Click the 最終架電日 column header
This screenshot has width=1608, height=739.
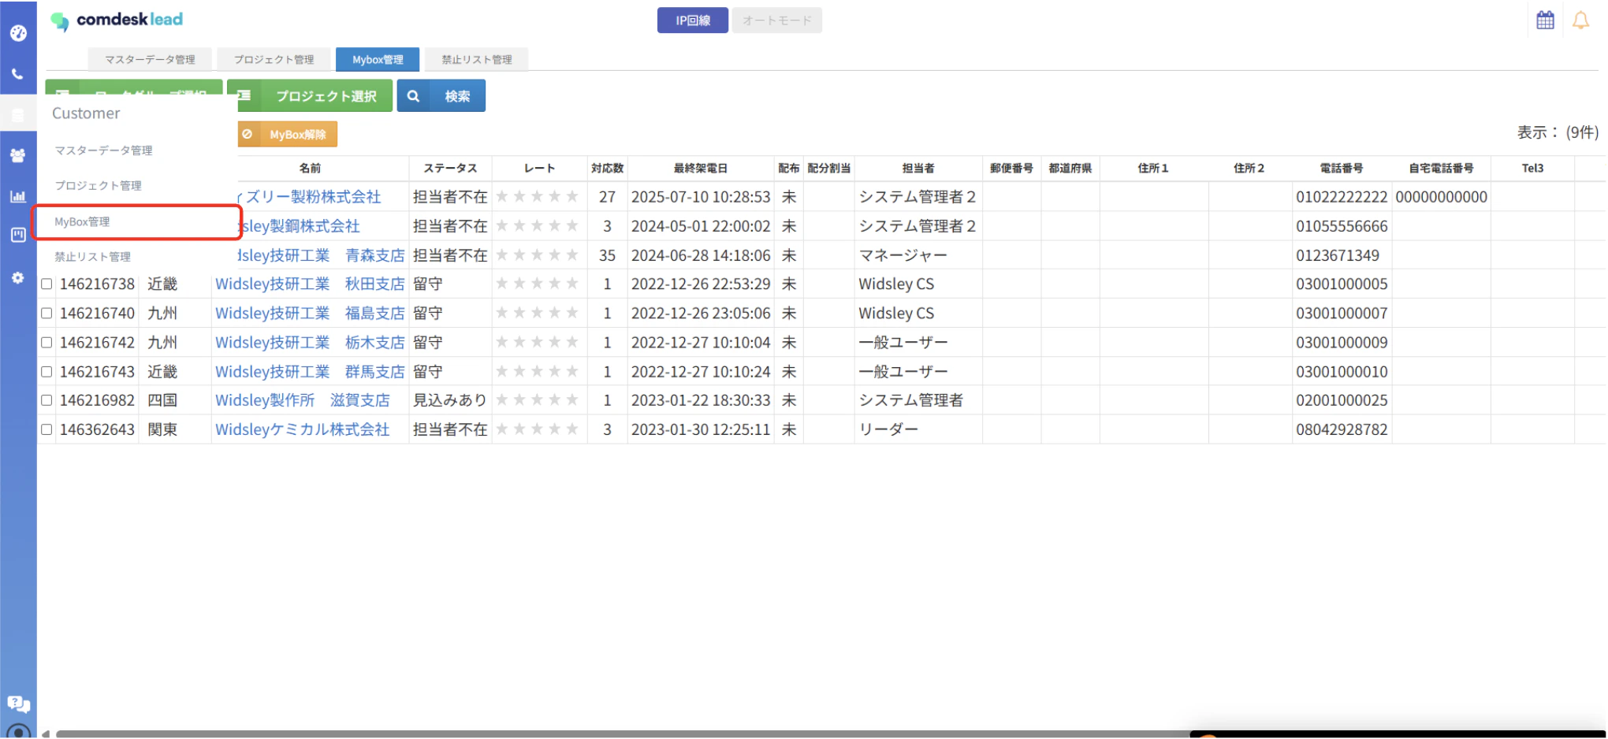701,168
